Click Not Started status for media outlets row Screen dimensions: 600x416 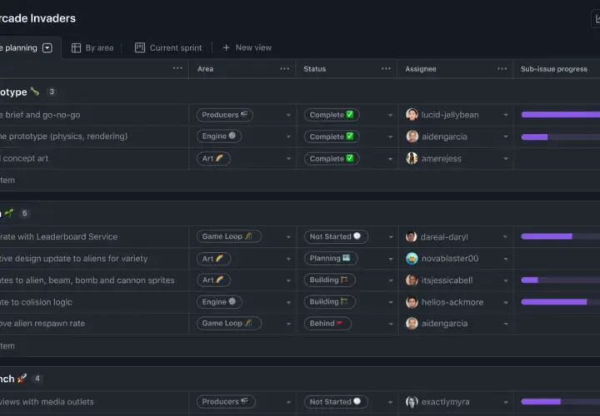(x=336, y=402)
